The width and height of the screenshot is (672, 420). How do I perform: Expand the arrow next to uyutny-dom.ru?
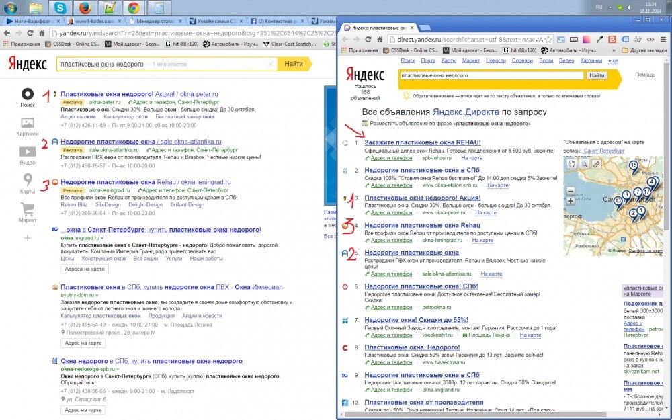(x=97, y=295)
